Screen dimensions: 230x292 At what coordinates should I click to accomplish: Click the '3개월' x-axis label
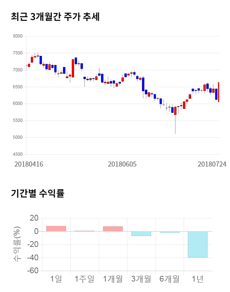click(x=141, y=279)
